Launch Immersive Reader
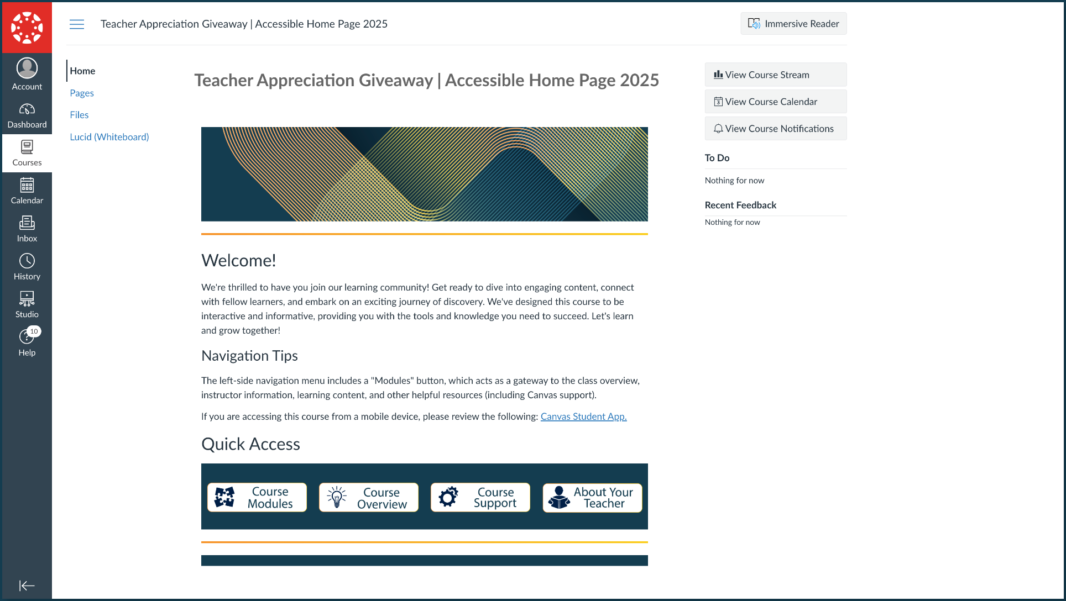The width and height of the screenshot is (1066, 601). (793, 23)
